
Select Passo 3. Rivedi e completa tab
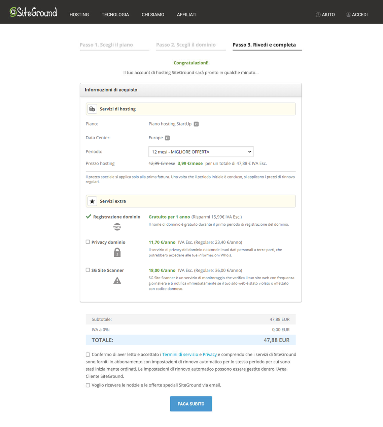click(x=264, y=45)
